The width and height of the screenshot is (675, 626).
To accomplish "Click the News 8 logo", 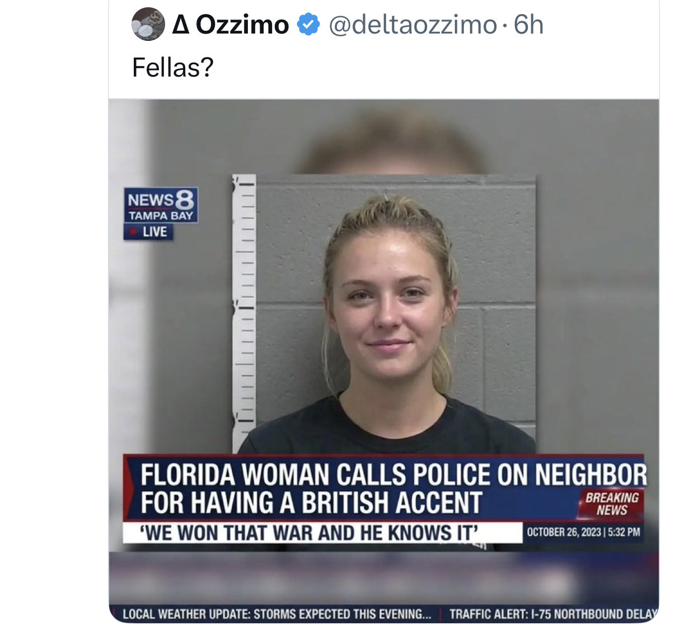I will coord(161,199).
